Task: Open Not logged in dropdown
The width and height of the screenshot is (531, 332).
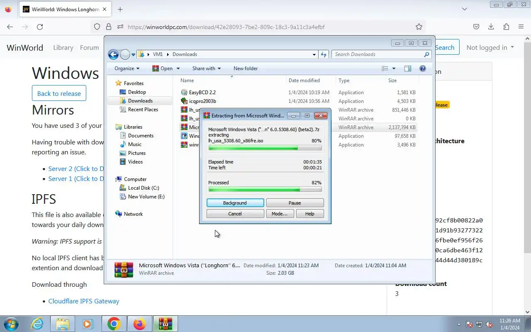Action: [490, 48]
